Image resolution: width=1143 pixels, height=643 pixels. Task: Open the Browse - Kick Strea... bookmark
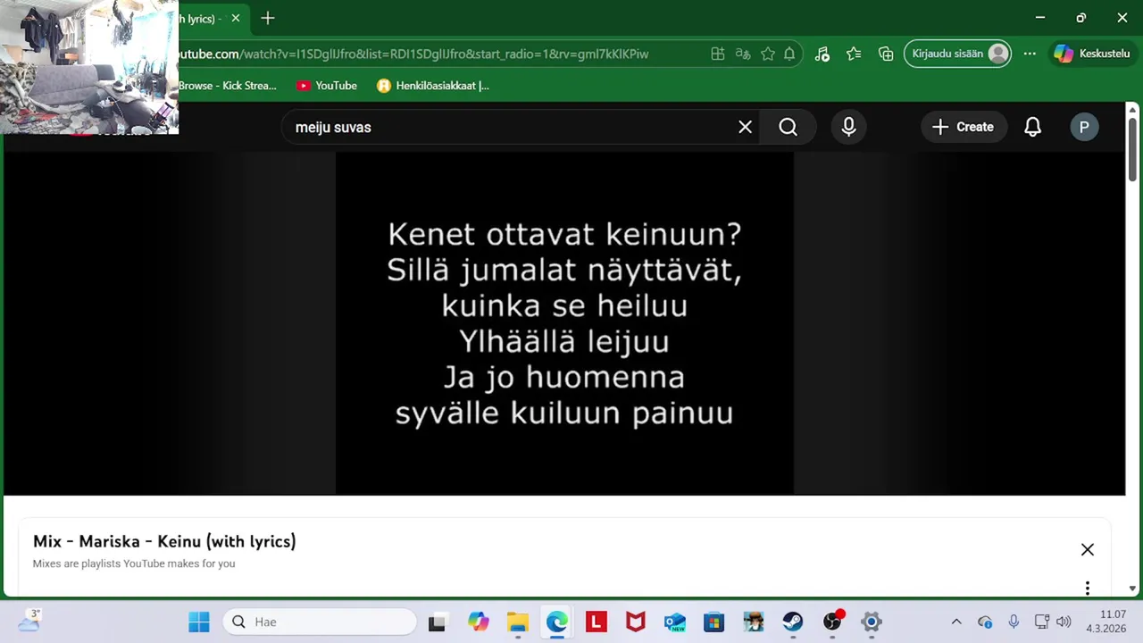click(228, 86)
